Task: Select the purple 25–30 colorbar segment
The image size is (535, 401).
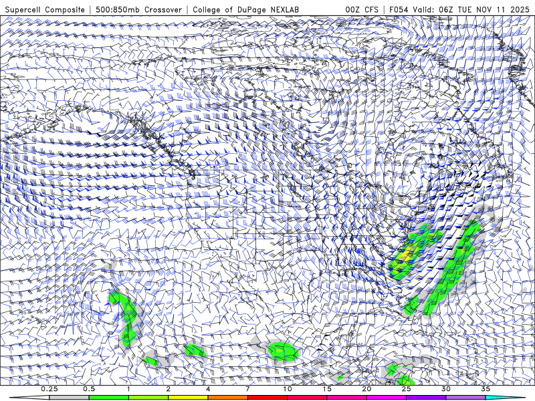Action: [426, 398]
